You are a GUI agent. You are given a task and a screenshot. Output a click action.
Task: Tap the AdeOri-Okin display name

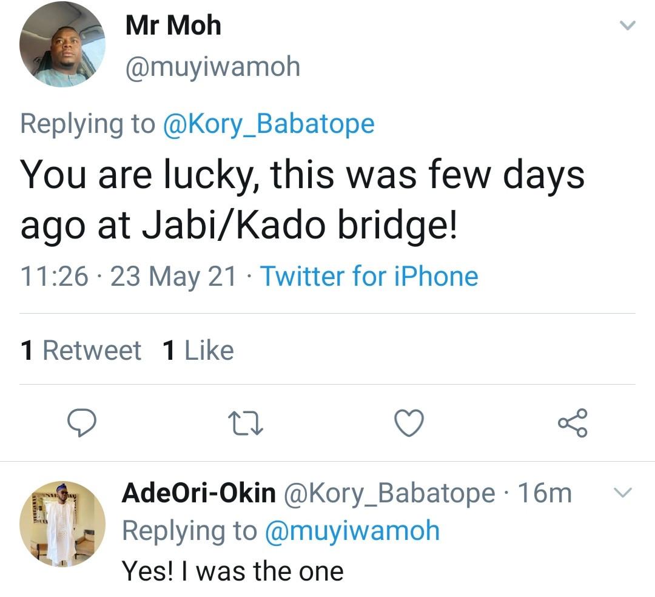pyautogui.click(x=198, y=493)
